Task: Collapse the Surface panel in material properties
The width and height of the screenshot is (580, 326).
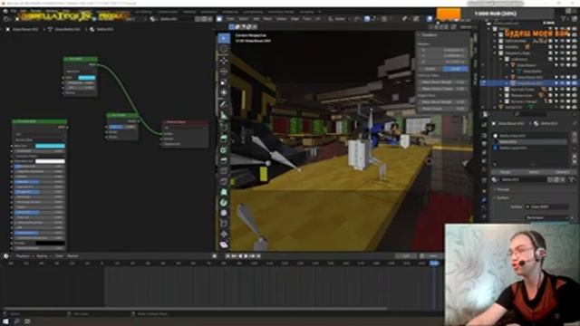Action: point(502,198)
